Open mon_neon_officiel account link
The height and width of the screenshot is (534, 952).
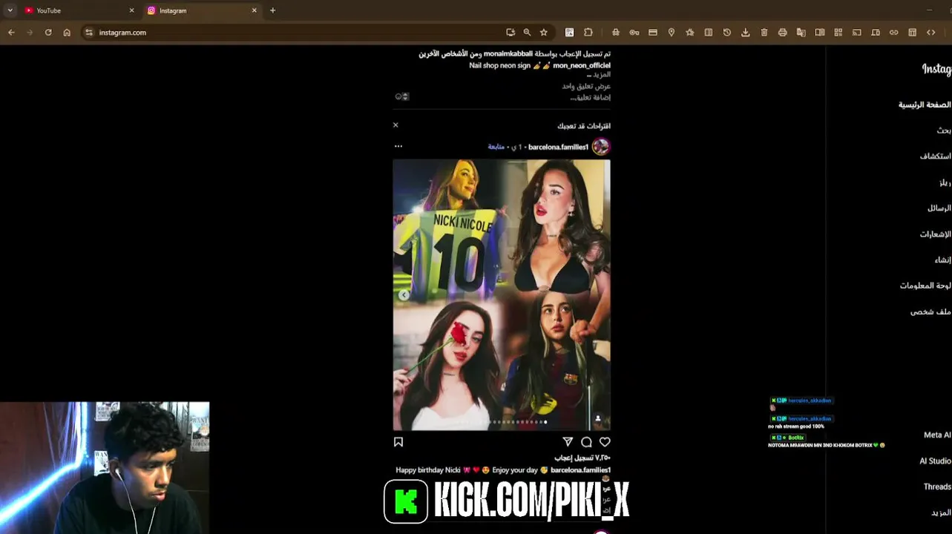[582, 65]
